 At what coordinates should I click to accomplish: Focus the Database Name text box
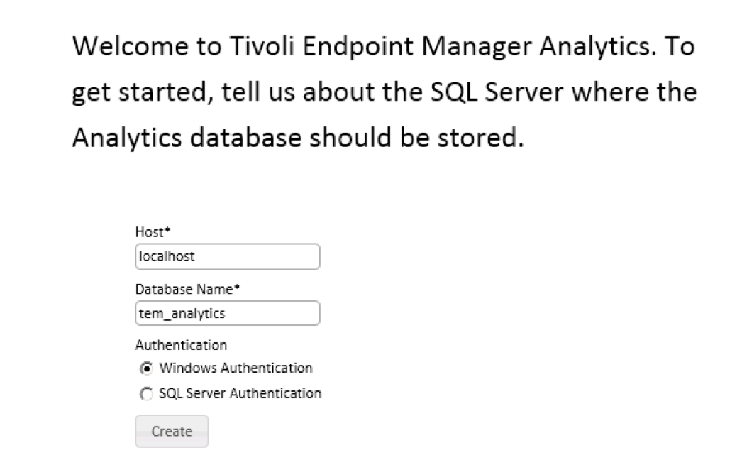pos(227,313)
